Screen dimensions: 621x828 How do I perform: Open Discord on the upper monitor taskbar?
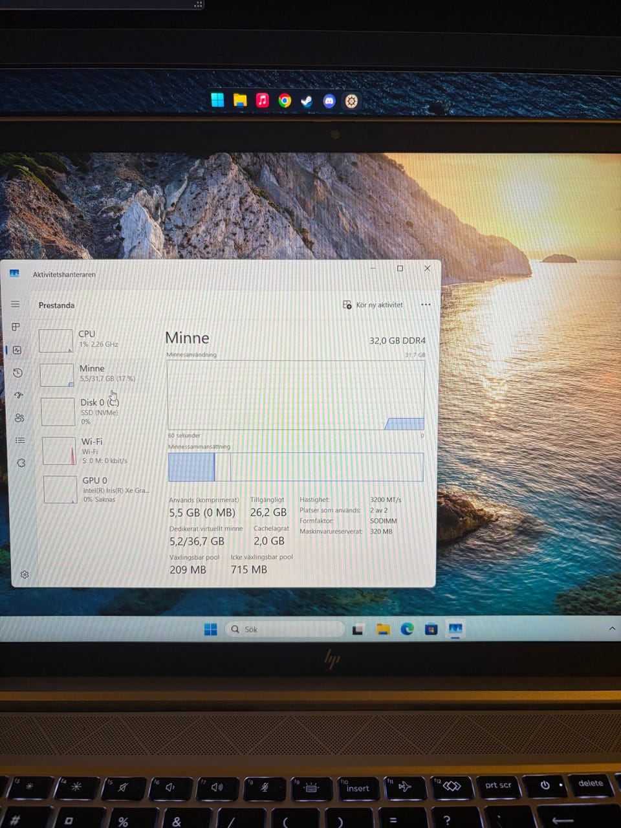[329, 101]
